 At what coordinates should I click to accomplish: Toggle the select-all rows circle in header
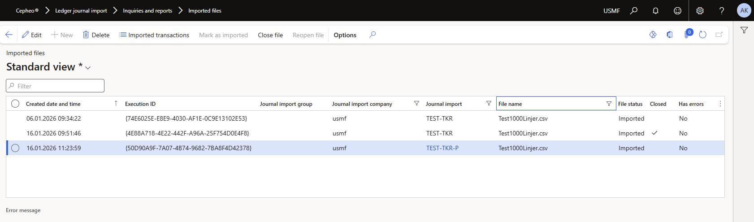point(15,104)
